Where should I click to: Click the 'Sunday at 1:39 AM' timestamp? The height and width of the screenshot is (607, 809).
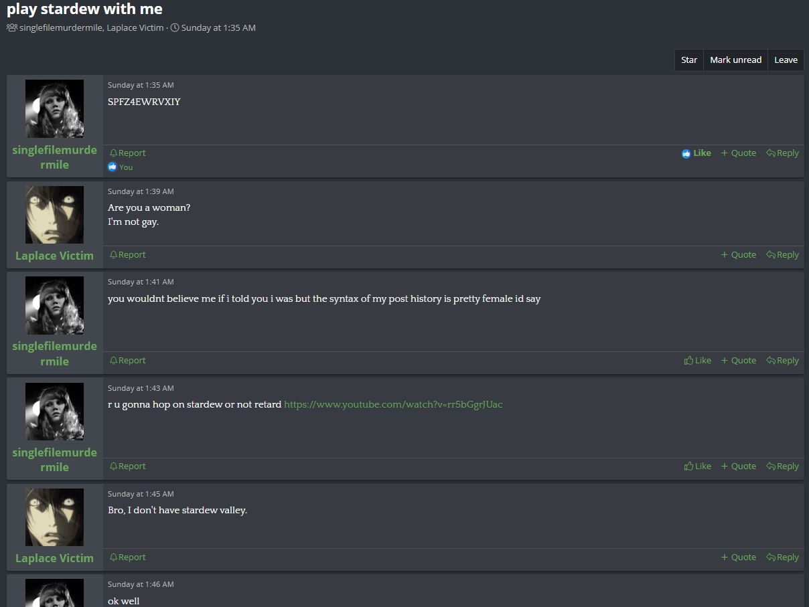141,191
